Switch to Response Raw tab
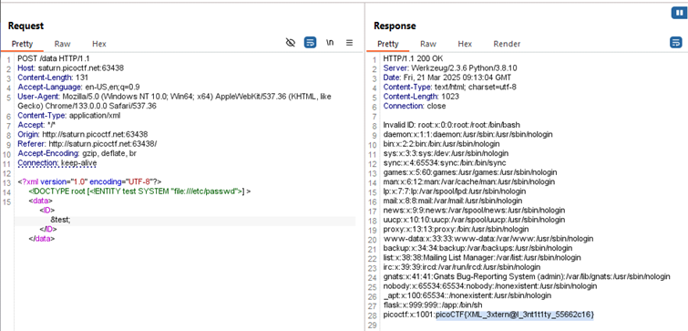The height and width of the screenshot is (331, 688). 428,44
